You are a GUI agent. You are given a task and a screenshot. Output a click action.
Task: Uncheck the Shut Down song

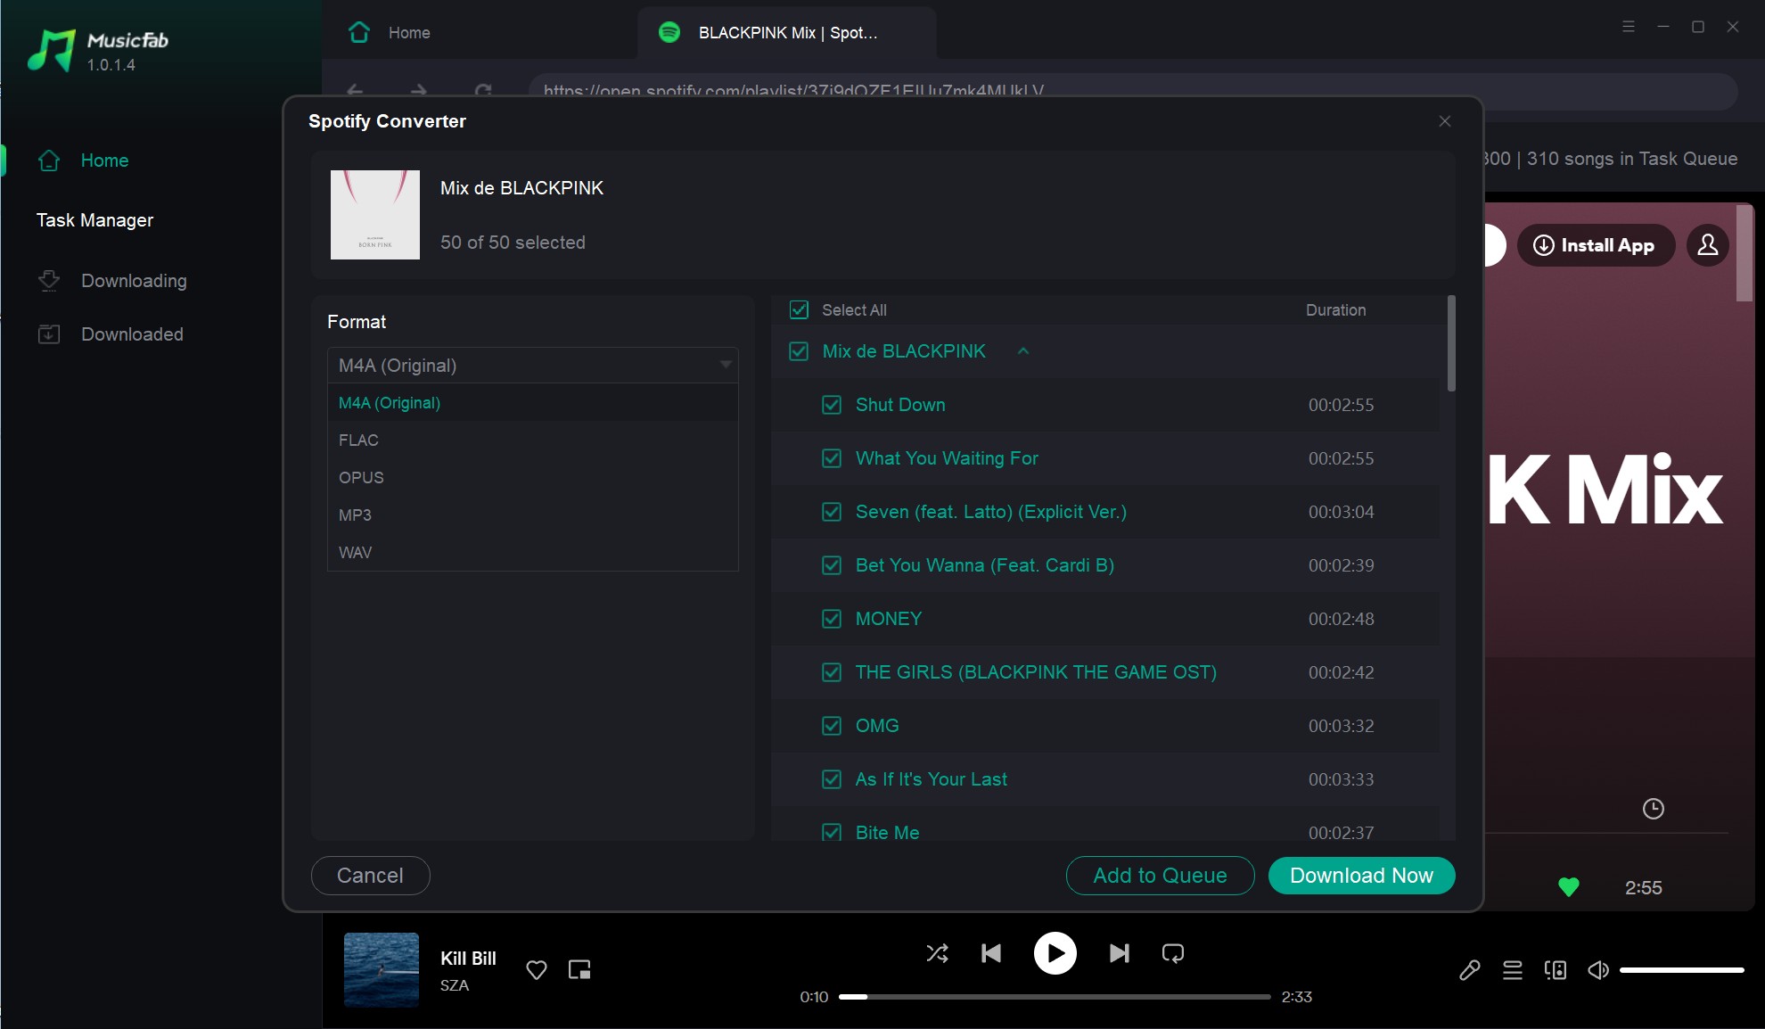click(832, 405)
